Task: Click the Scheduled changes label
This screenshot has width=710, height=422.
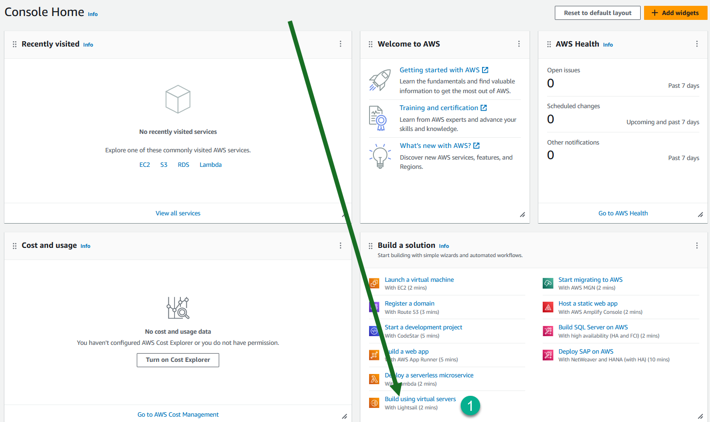Action: pos(573,106)
